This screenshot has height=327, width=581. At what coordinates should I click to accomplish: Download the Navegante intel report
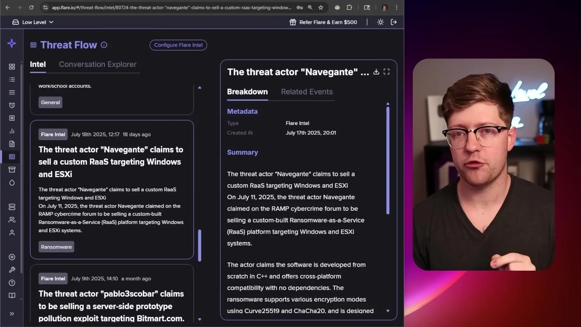(x=376, y=72)
